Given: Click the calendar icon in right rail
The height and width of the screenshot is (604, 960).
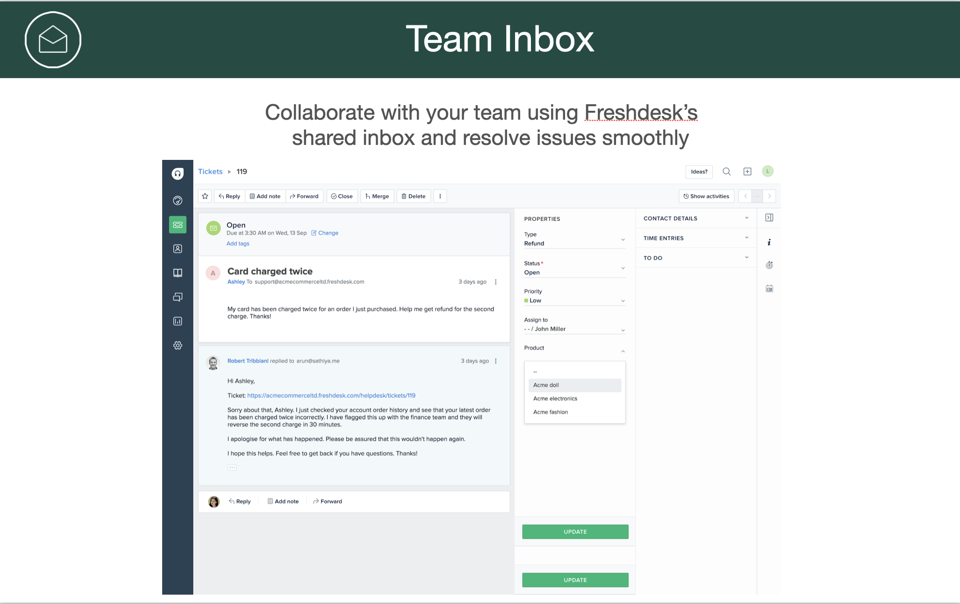Looking at the screenshot, I should (x=769, y=289).
